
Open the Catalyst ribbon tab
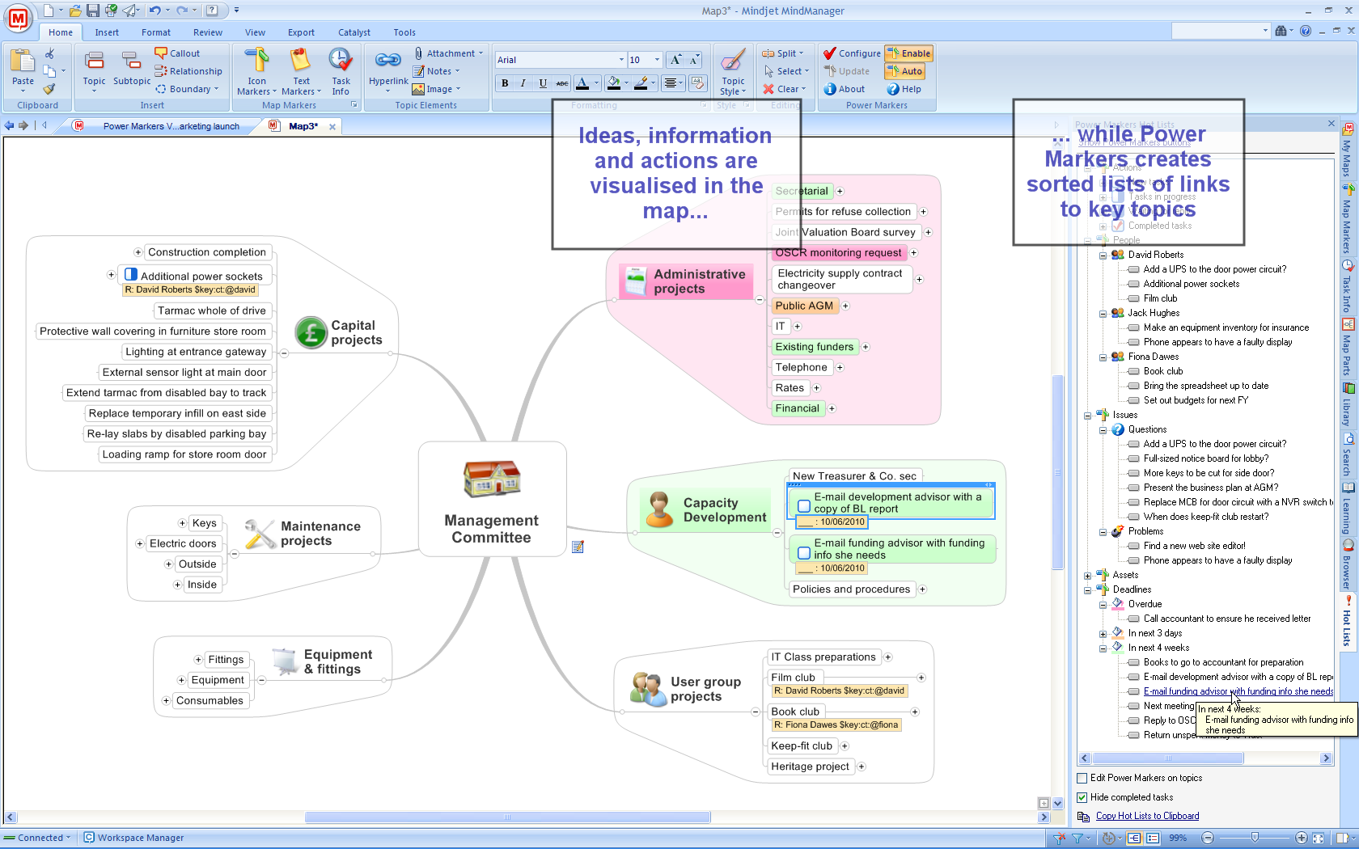pos(354,32)
